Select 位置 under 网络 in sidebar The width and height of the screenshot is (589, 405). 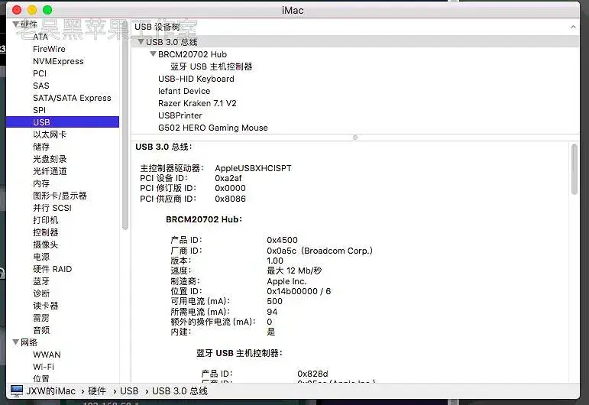(41, 378)
